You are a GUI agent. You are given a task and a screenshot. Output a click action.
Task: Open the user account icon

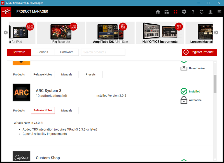(x=210, y=12)
